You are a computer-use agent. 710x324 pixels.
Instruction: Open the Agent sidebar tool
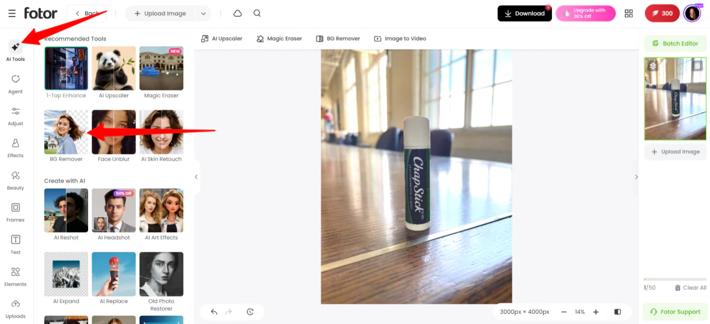coord(15,84)
